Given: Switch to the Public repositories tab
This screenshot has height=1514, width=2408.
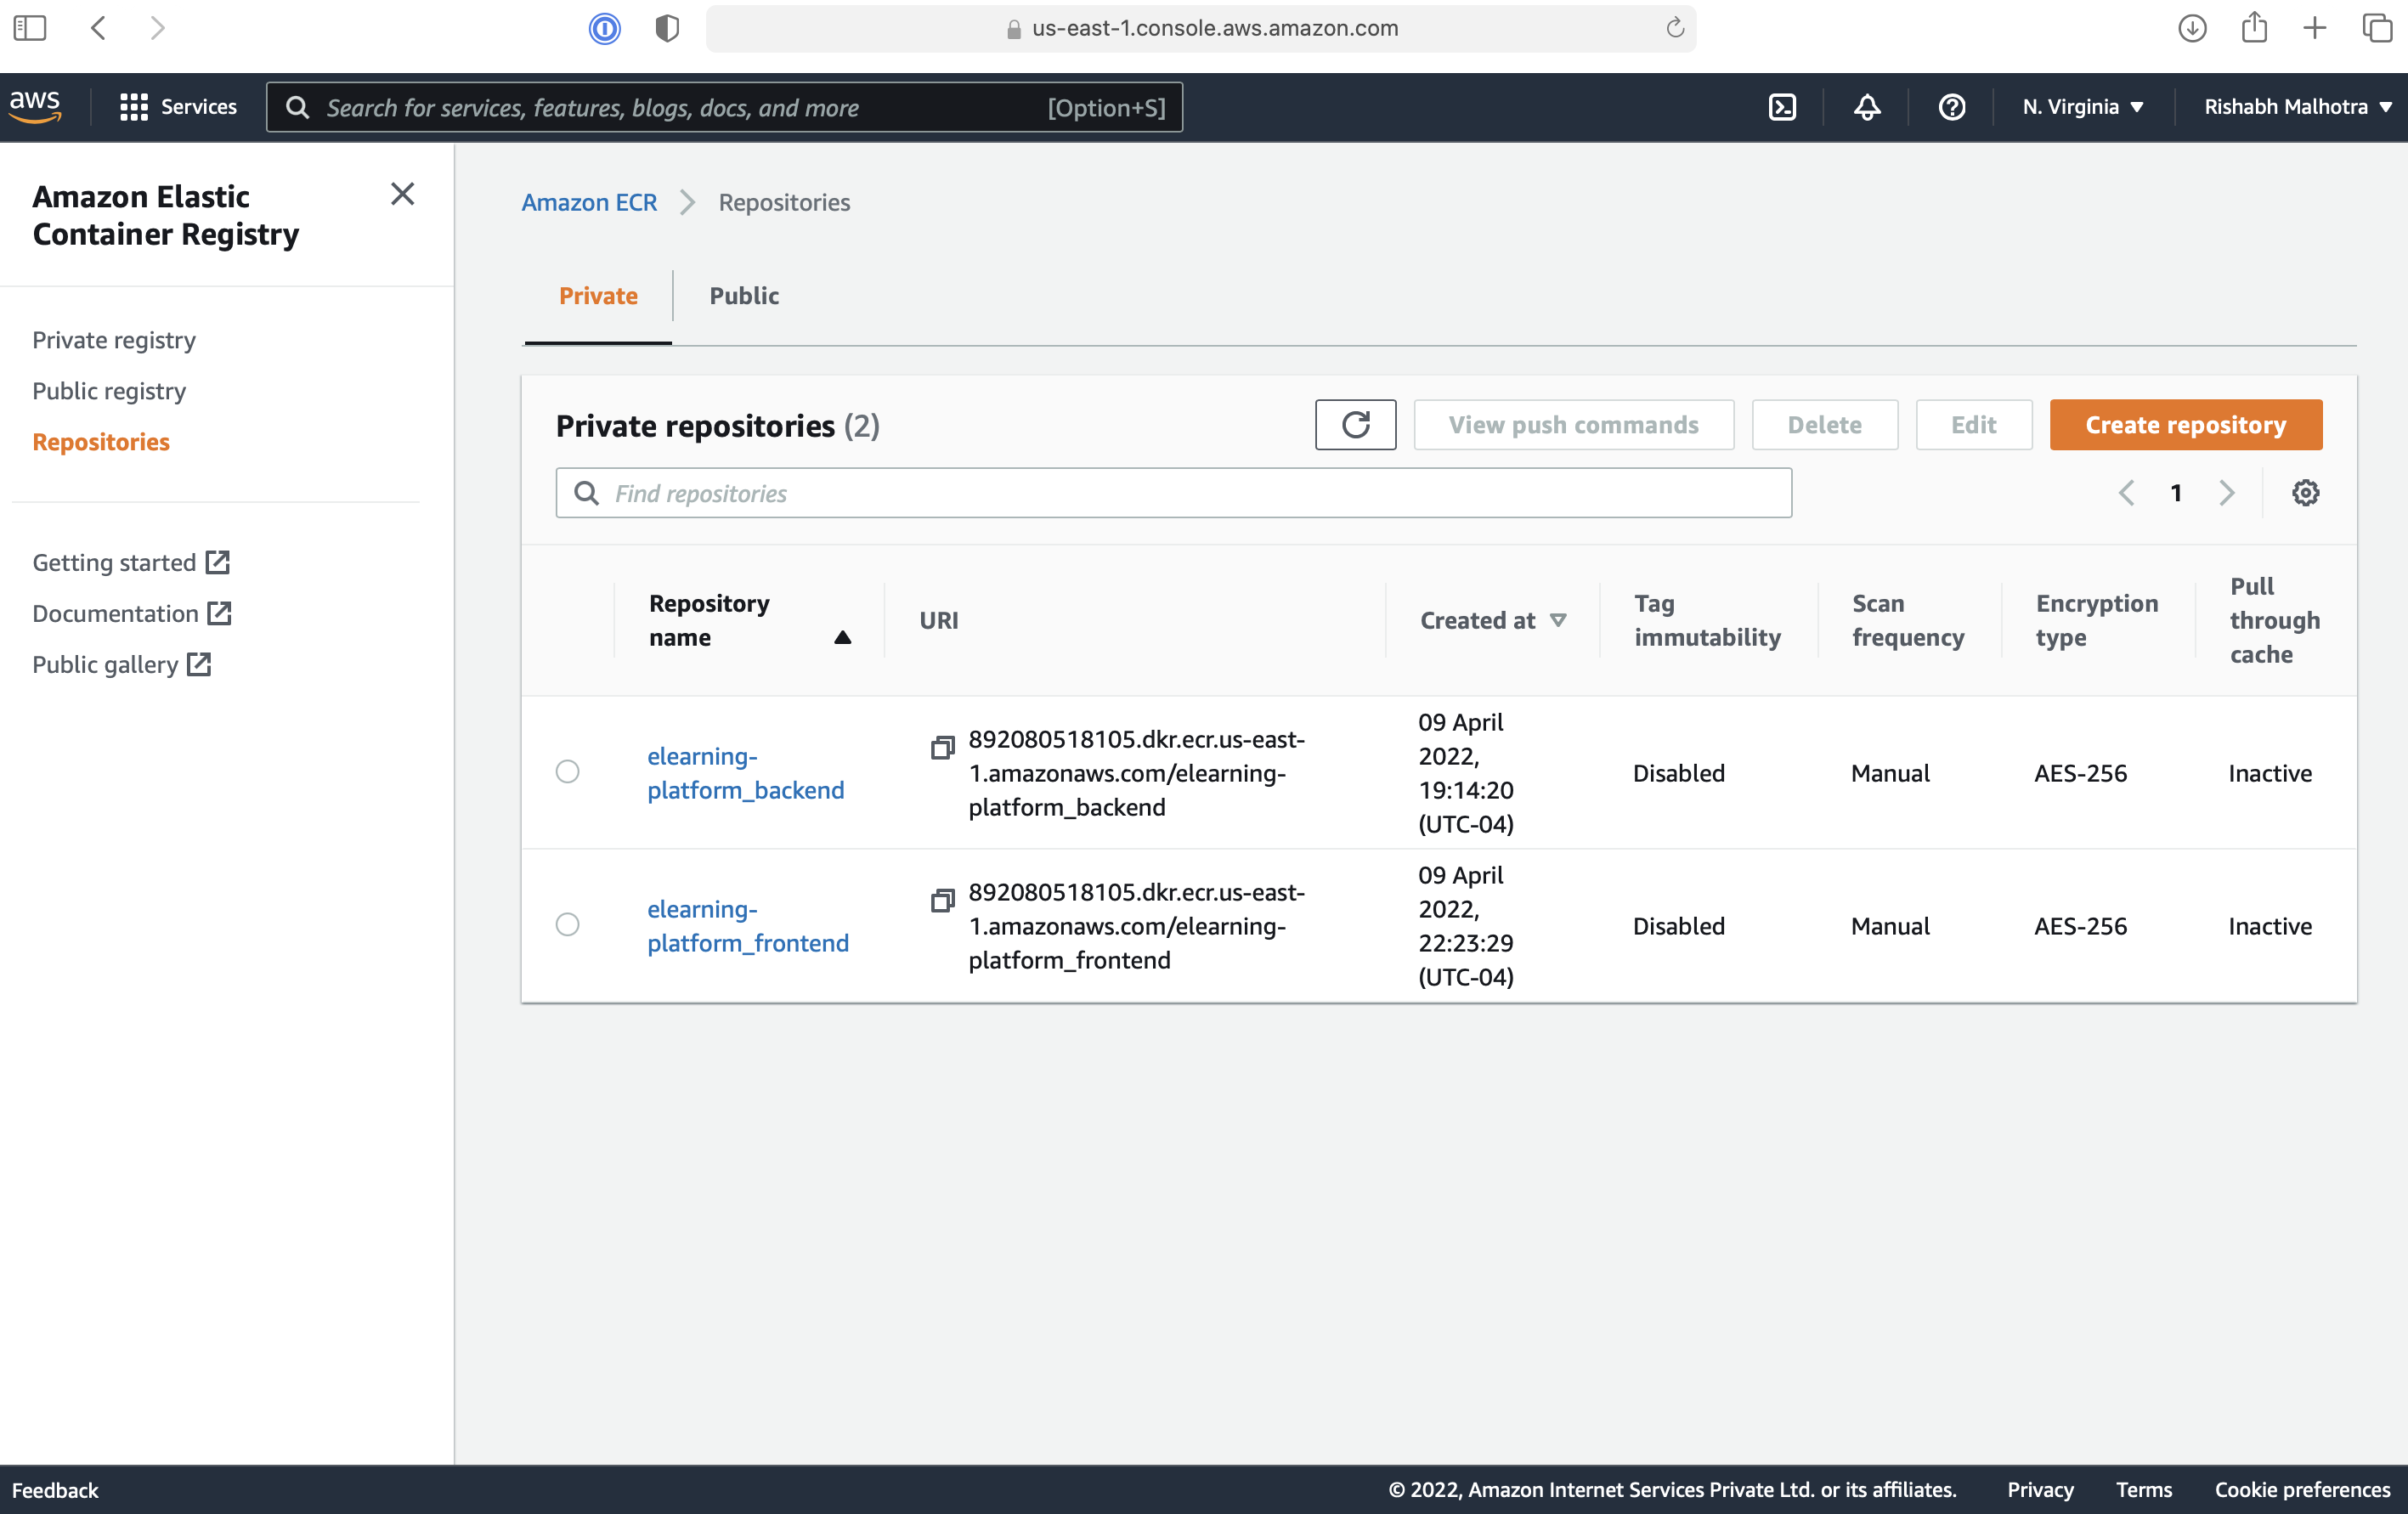Looking at the screenshot, I should (744, 296).
